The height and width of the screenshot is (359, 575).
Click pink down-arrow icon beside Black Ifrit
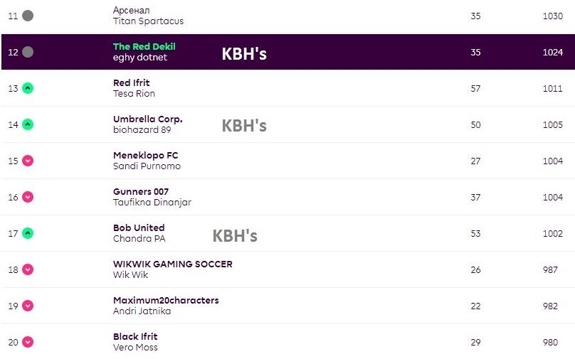pyautogui.click(x=28, y=342)
